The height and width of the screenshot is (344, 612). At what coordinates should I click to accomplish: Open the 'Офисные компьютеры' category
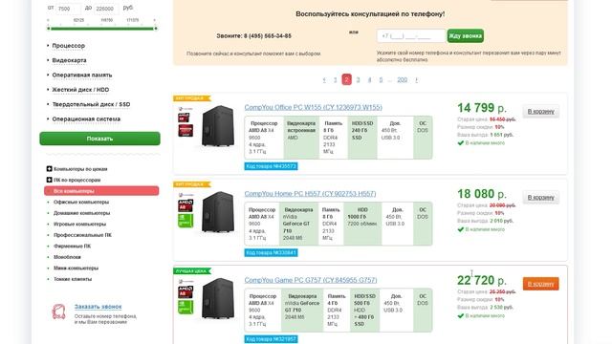81,202
